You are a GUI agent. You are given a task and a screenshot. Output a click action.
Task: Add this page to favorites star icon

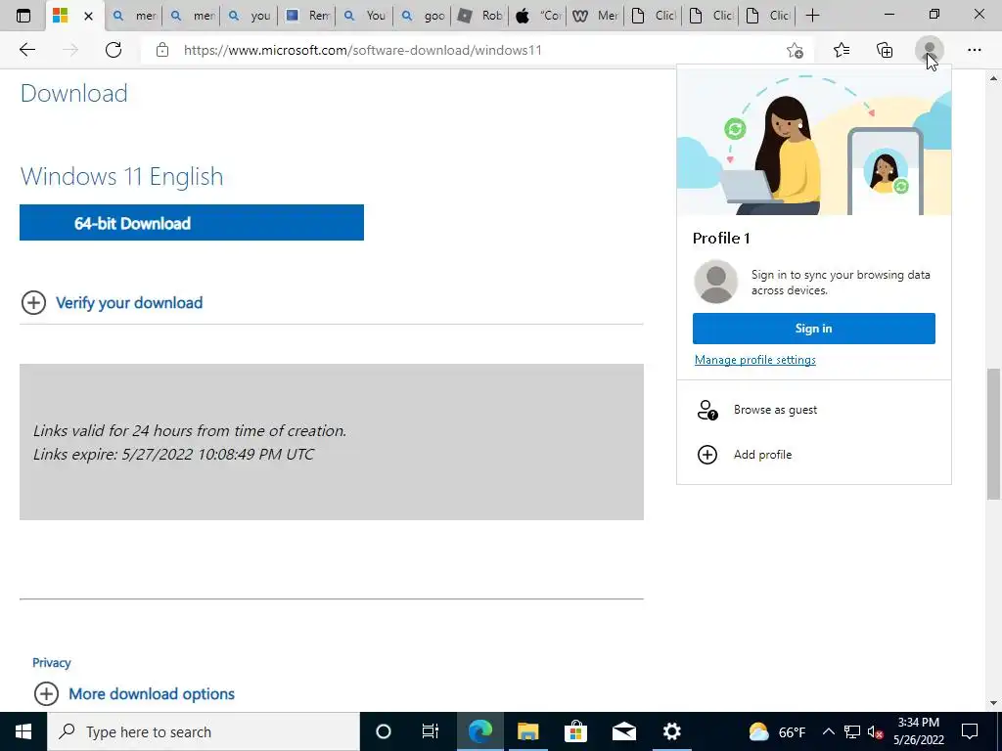click(x=795, y=50)
